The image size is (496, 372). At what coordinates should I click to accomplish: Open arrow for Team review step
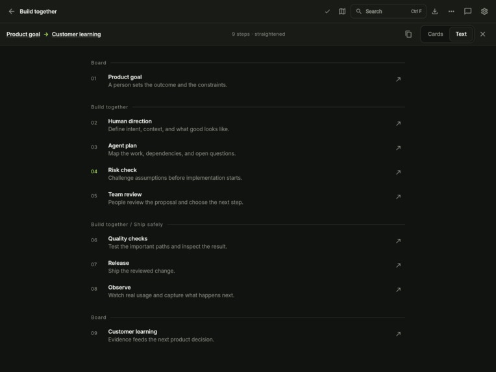point(398,197)
